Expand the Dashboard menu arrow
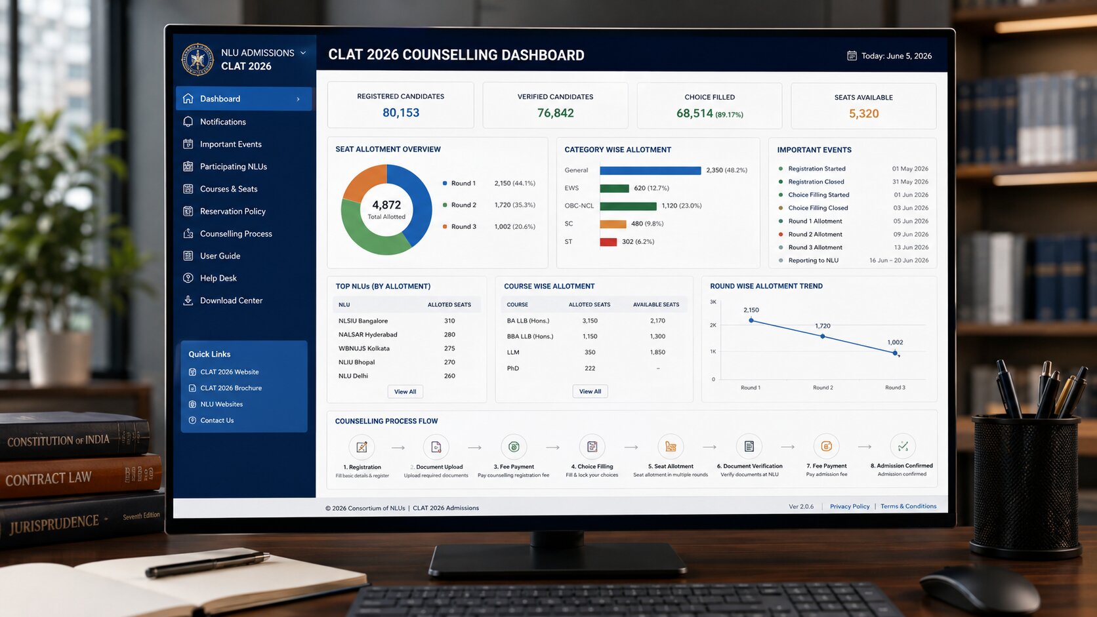The height and width of the screenshot is (617, 1097). coord(299,99)
